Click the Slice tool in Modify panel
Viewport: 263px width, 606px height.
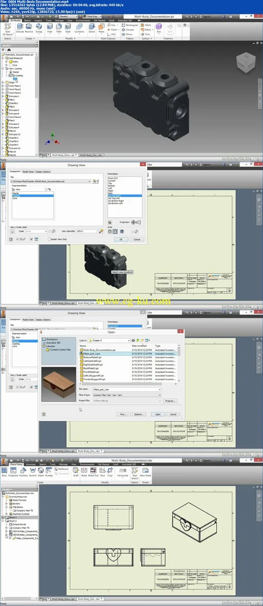pos(103,472)
